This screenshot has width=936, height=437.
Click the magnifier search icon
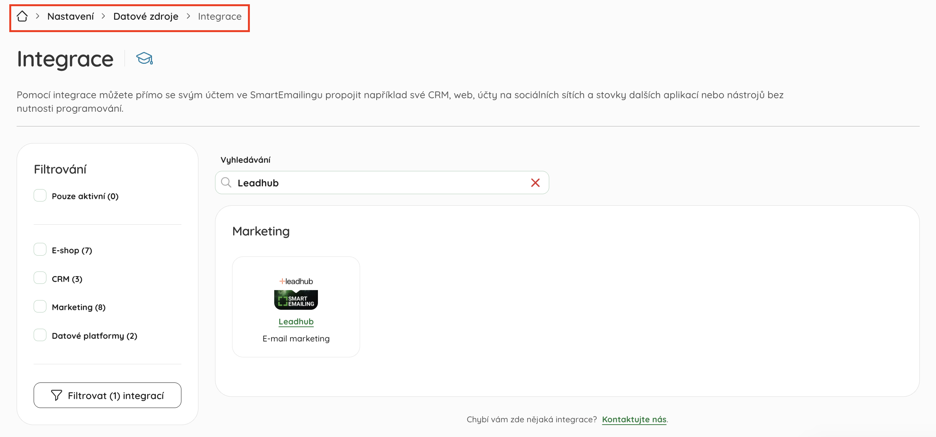[x=226, y=183]
